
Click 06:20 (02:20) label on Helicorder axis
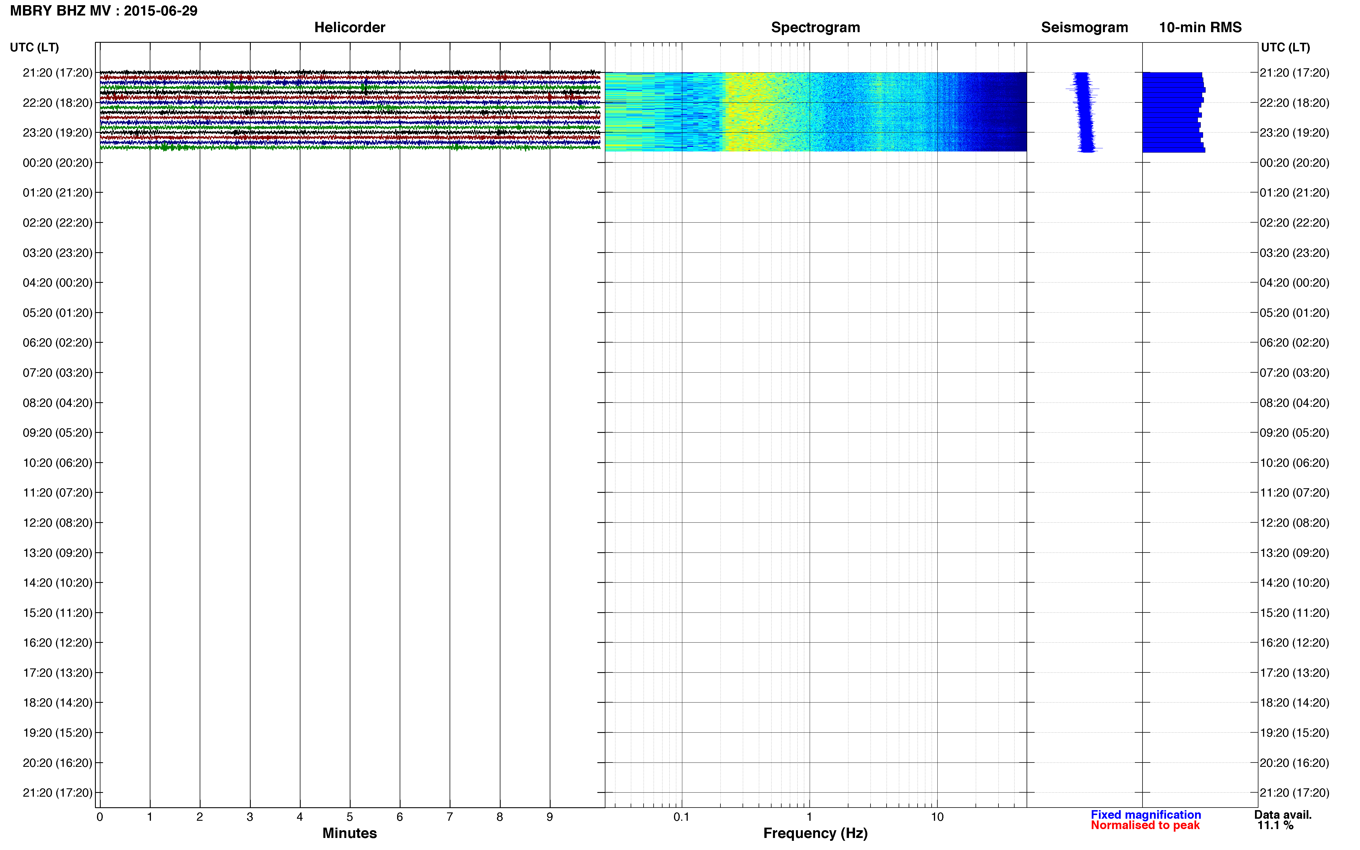click(57, 343)
